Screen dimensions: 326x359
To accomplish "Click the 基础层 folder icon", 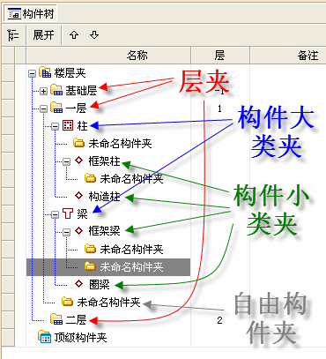I will point(56,90).
